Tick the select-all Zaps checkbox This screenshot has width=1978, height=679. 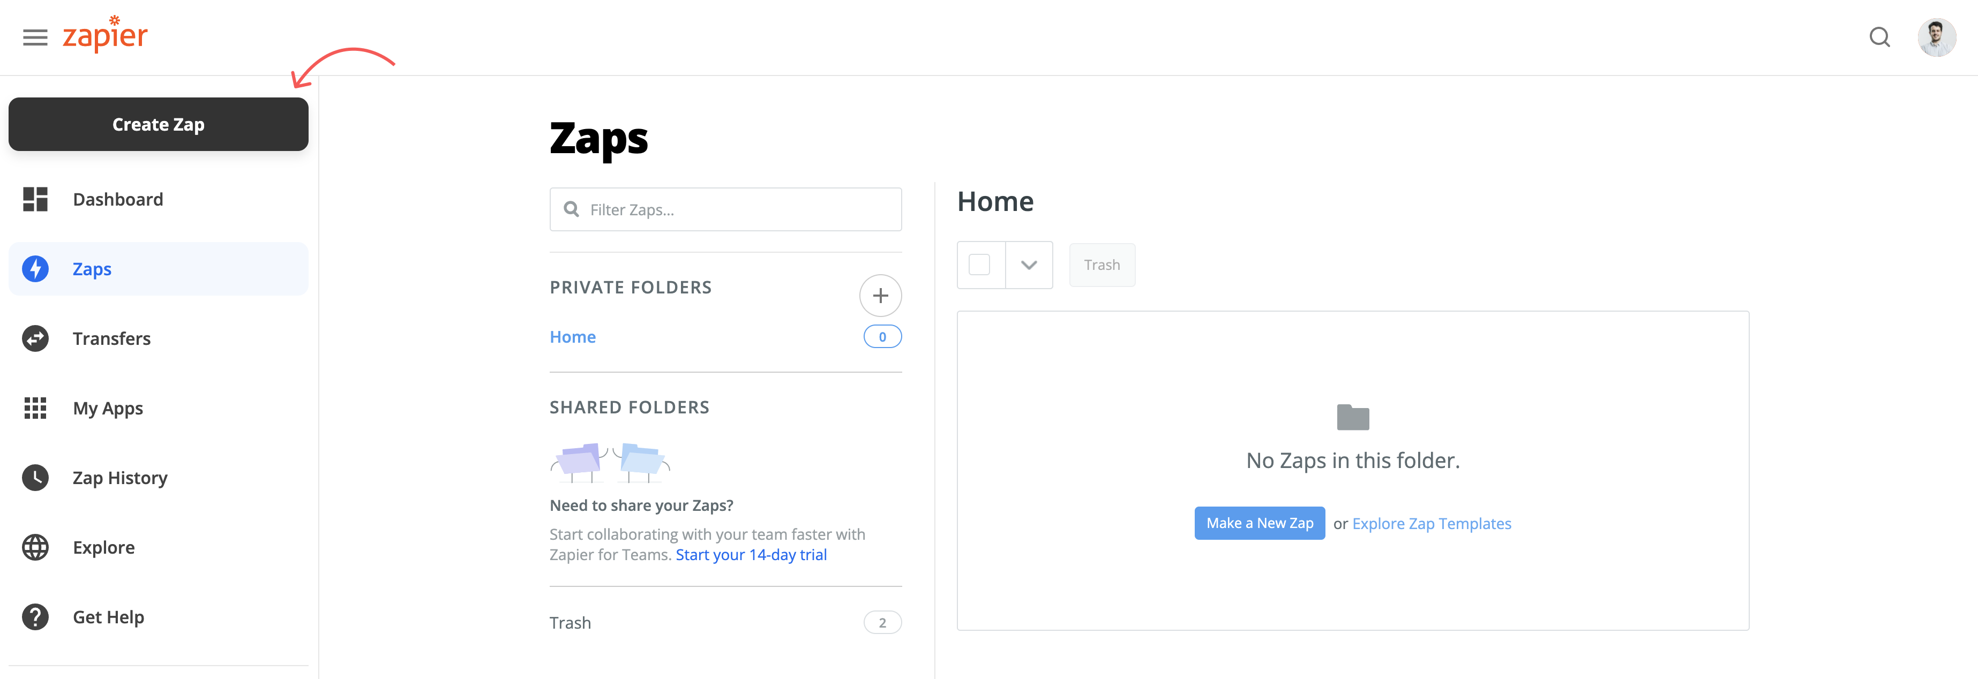click(x=979, y=265)
